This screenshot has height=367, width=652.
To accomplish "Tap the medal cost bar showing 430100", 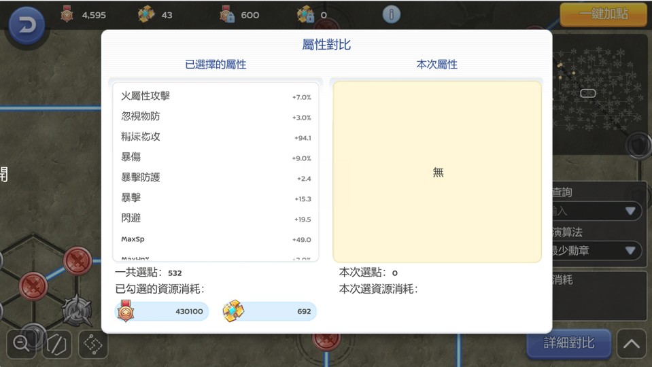I will 162,311.
